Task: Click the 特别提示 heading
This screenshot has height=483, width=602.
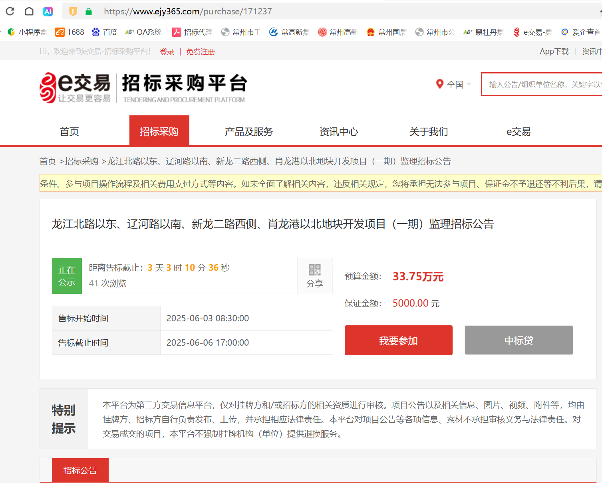Action: click(64, 419)
